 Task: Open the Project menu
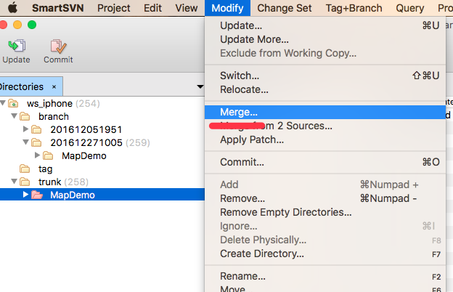(113, 8)
